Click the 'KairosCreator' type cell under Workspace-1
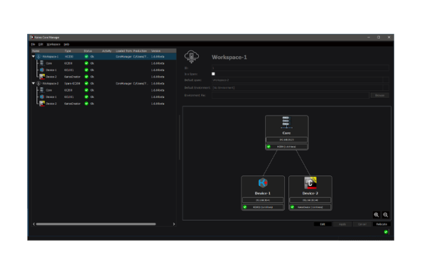422x274 pixels. point(72,77)
